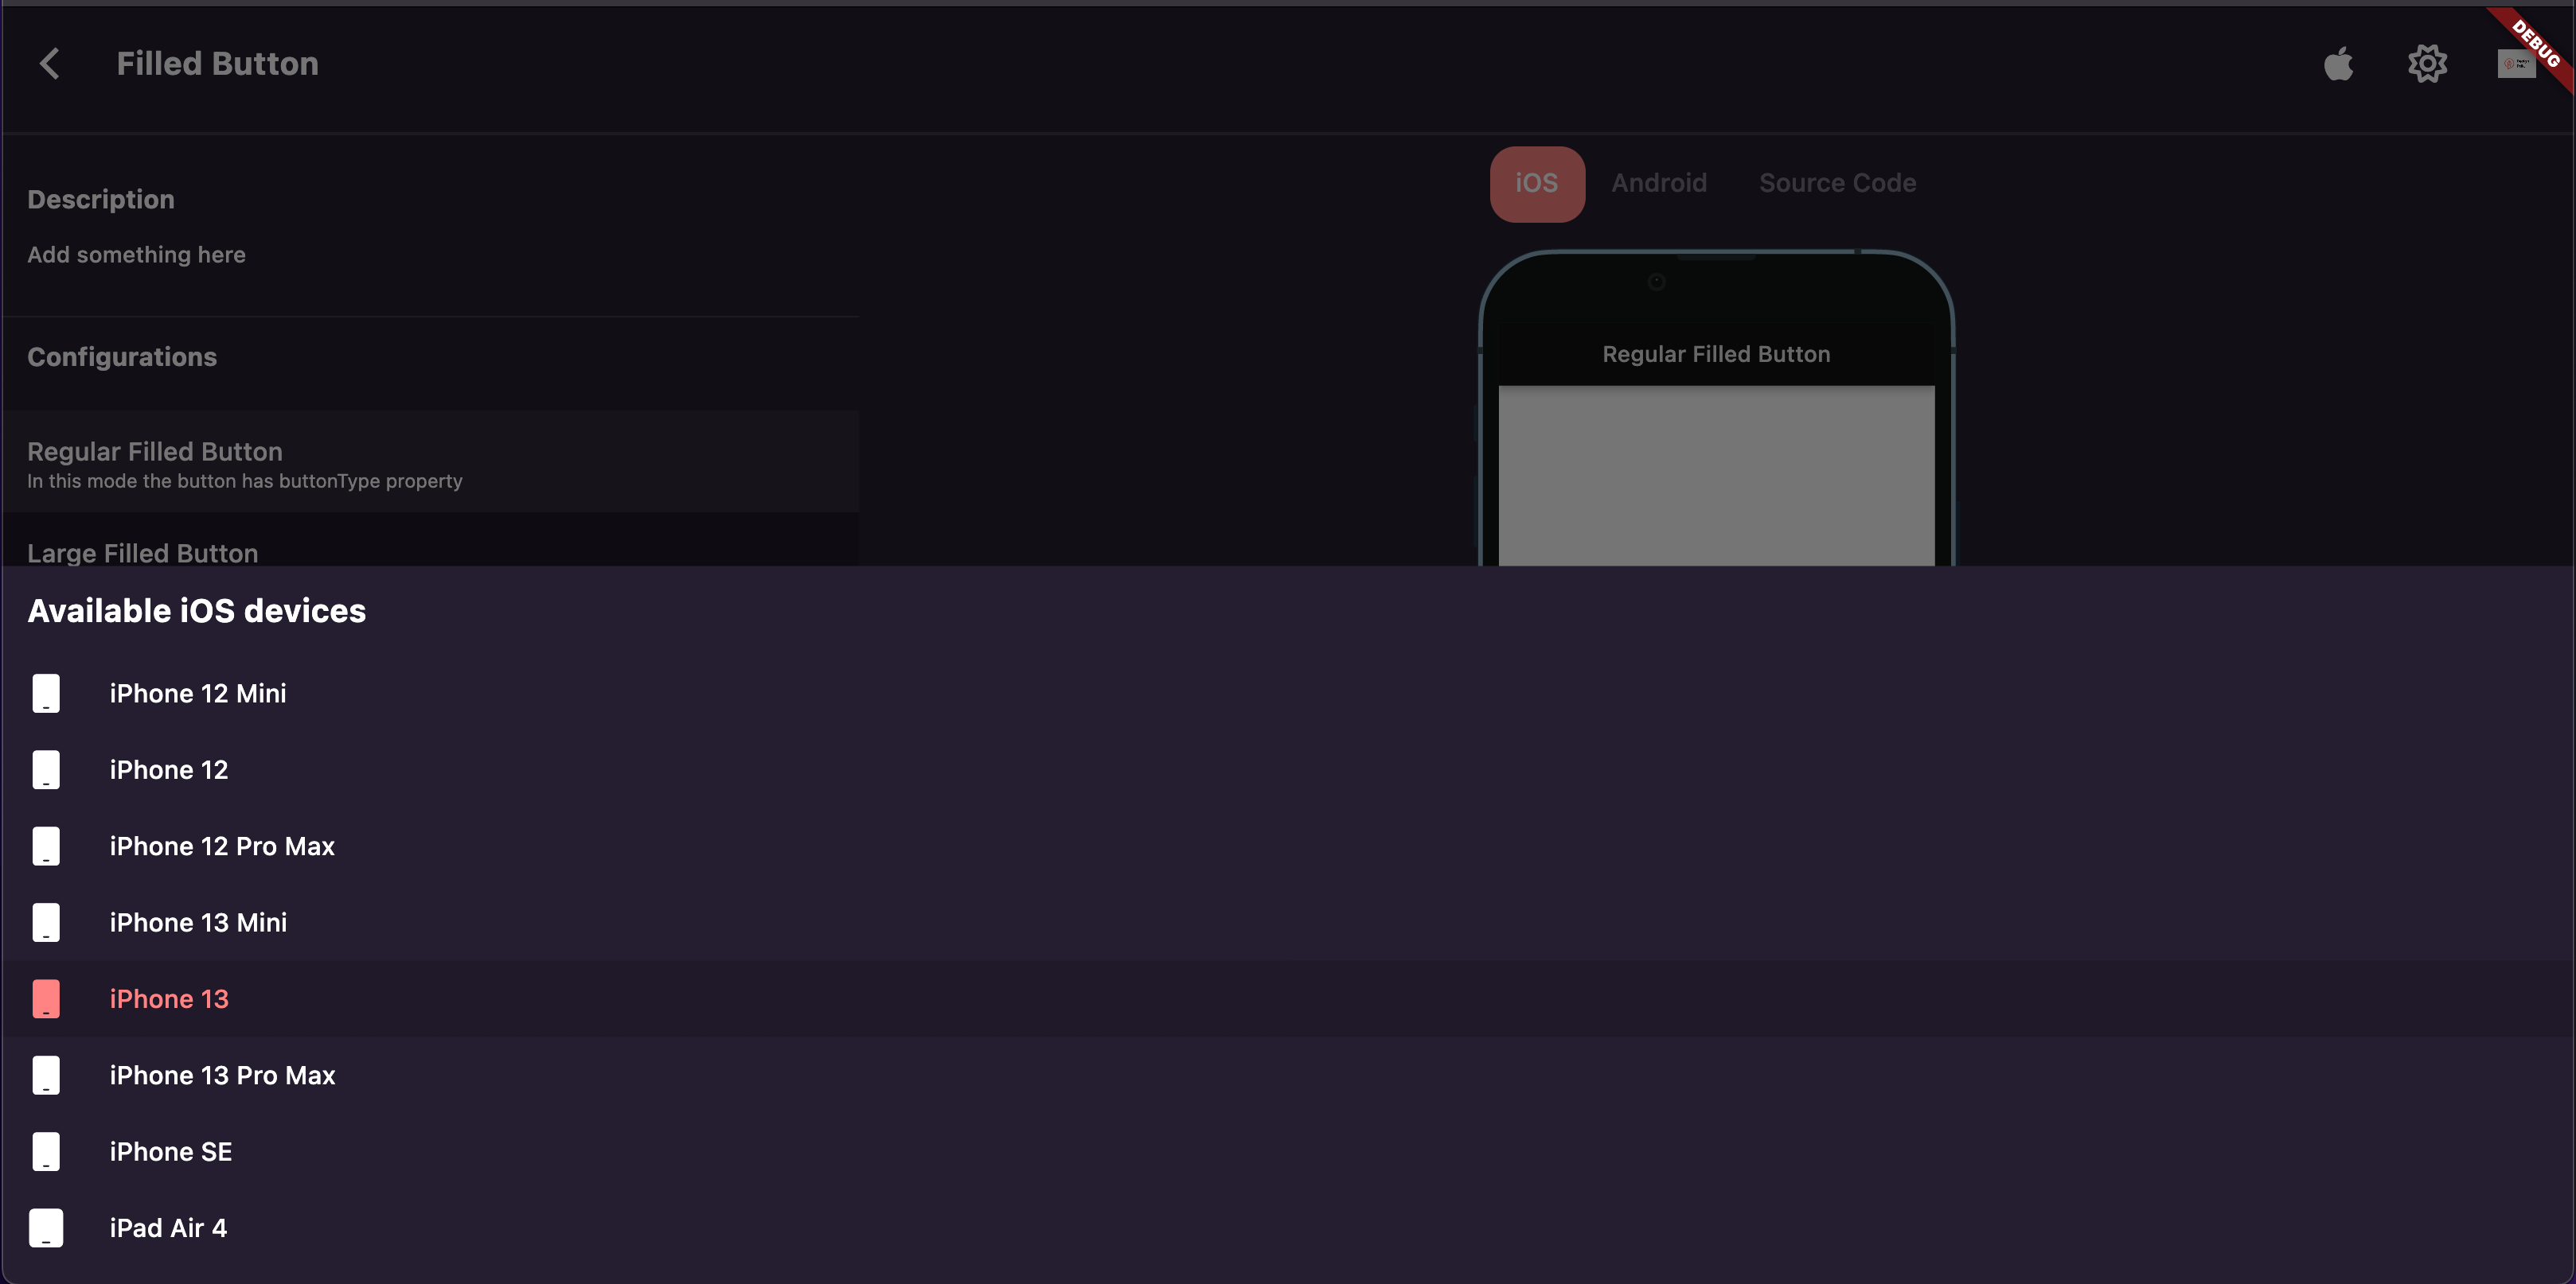Click the Design Folk logo
The height and width of the screenshot is (1284, 2576).
[2516, 63]
